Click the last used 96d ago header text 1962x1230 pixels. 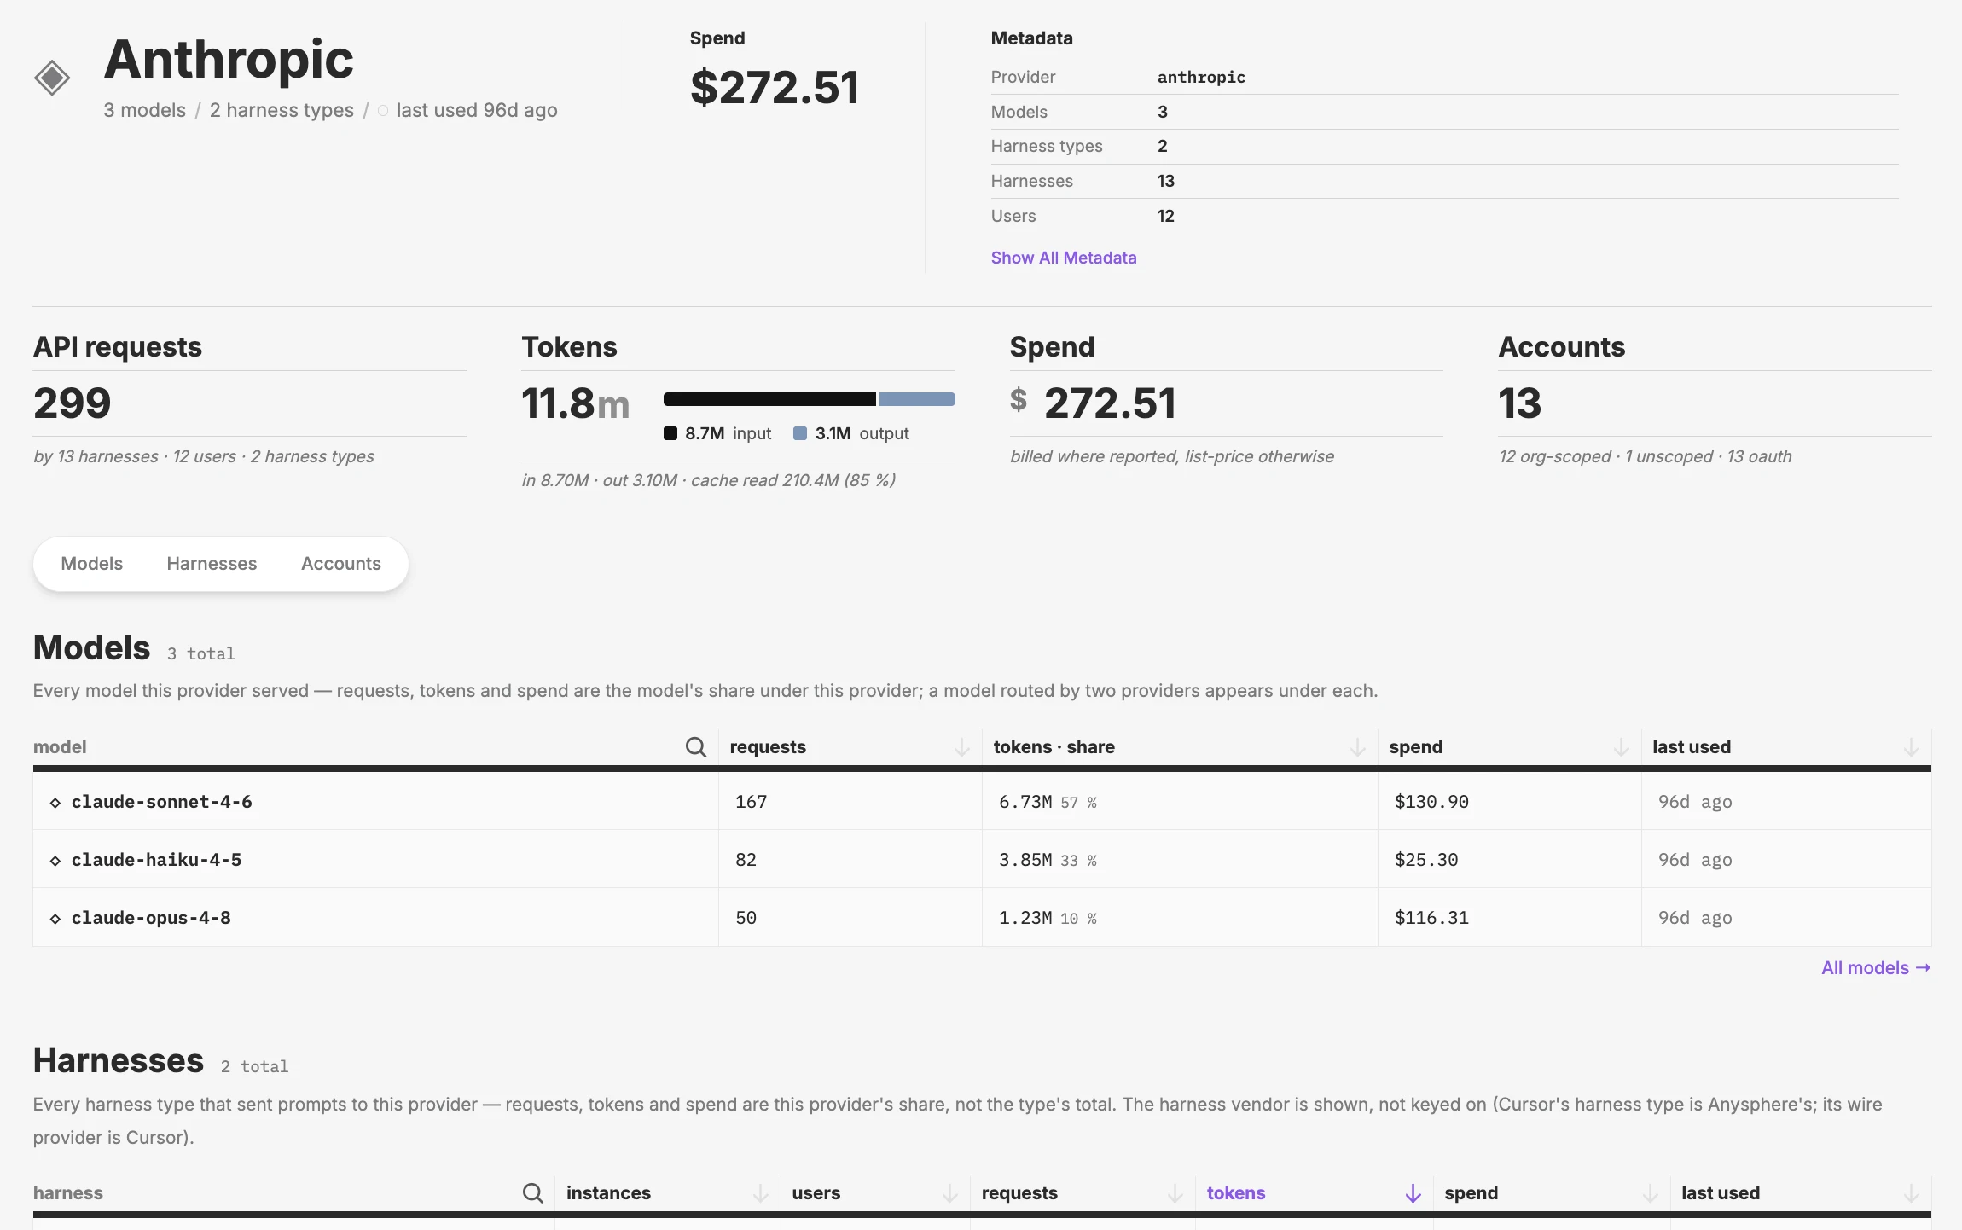click(477, 110)
